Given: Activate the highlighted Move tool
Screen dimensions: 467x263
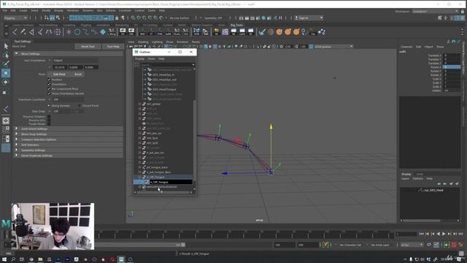Looking at the screenshot, I should pyautogui.click(x=6, y=73).
